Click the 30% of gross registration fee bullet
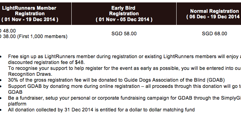 tap(116, 80)
